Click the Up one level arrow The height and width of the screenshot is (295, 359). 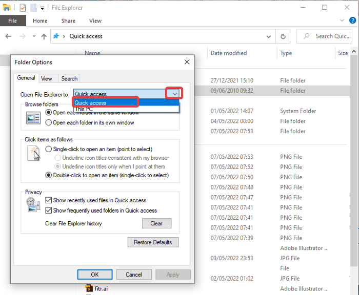[x=44, y=36]
